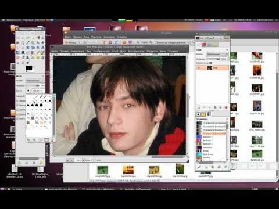Select the Rotate tool in toolbox
This screenshot has height=209, width=279.
coord(28,48)
